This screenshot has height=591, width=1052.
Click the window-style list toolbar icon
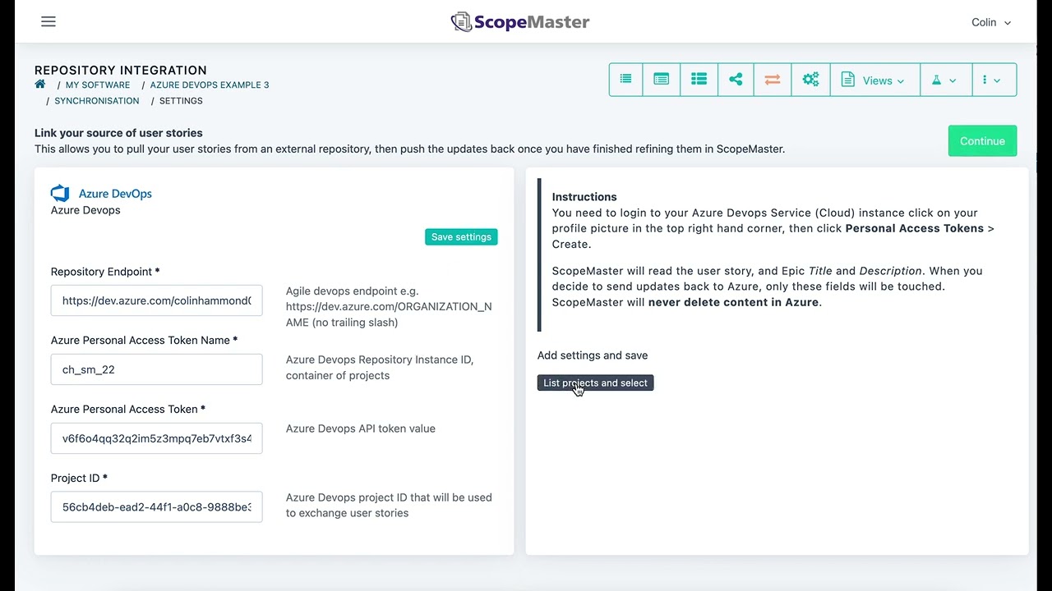point(661,80)
